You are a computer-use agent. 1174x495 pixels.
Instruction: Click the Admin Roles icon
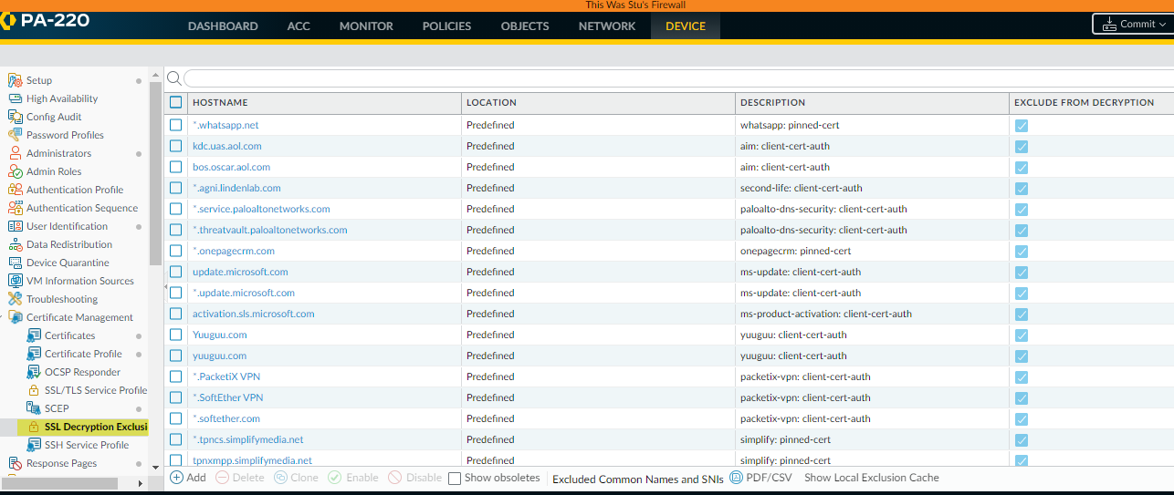click(16, 171)
